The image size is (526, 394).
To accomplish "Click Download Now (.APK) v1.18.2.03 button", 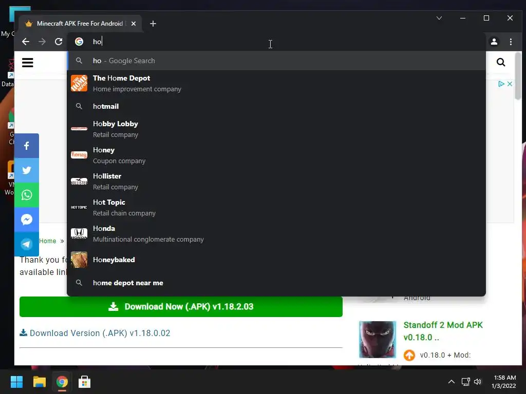I will click(181, 307).
